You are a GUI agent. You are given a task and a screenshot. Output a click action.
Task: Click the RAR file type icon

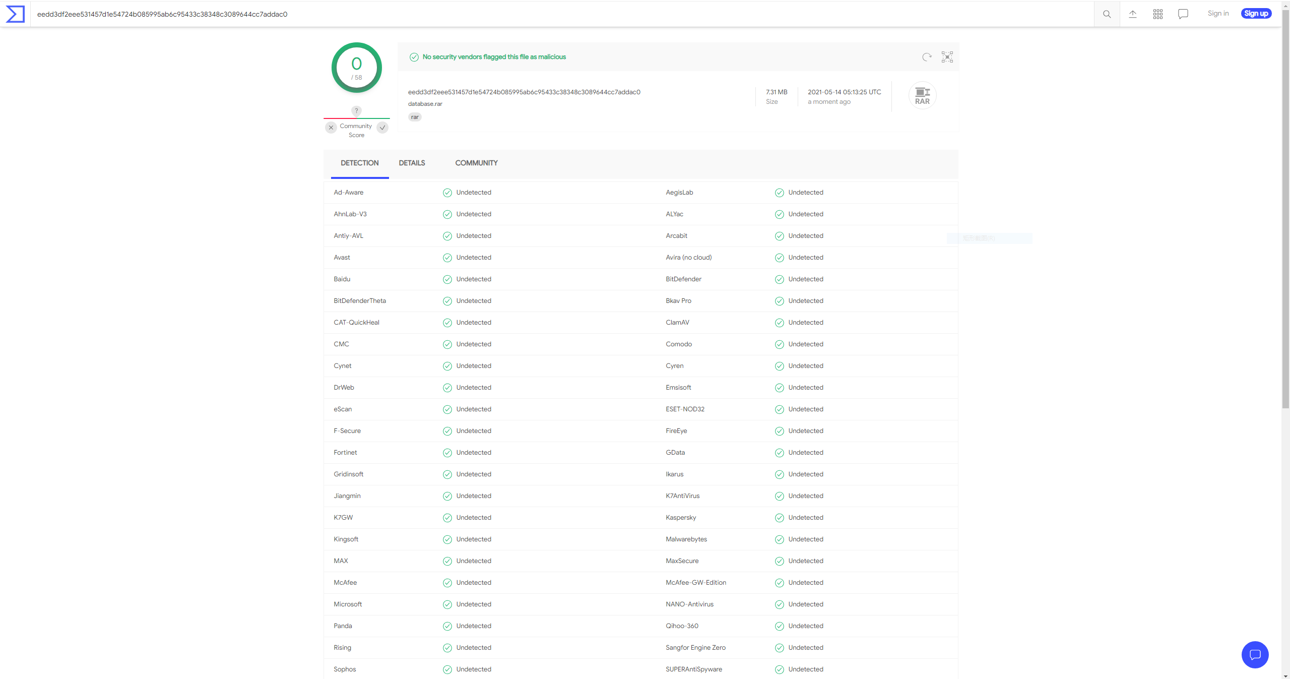click(922, 95)
